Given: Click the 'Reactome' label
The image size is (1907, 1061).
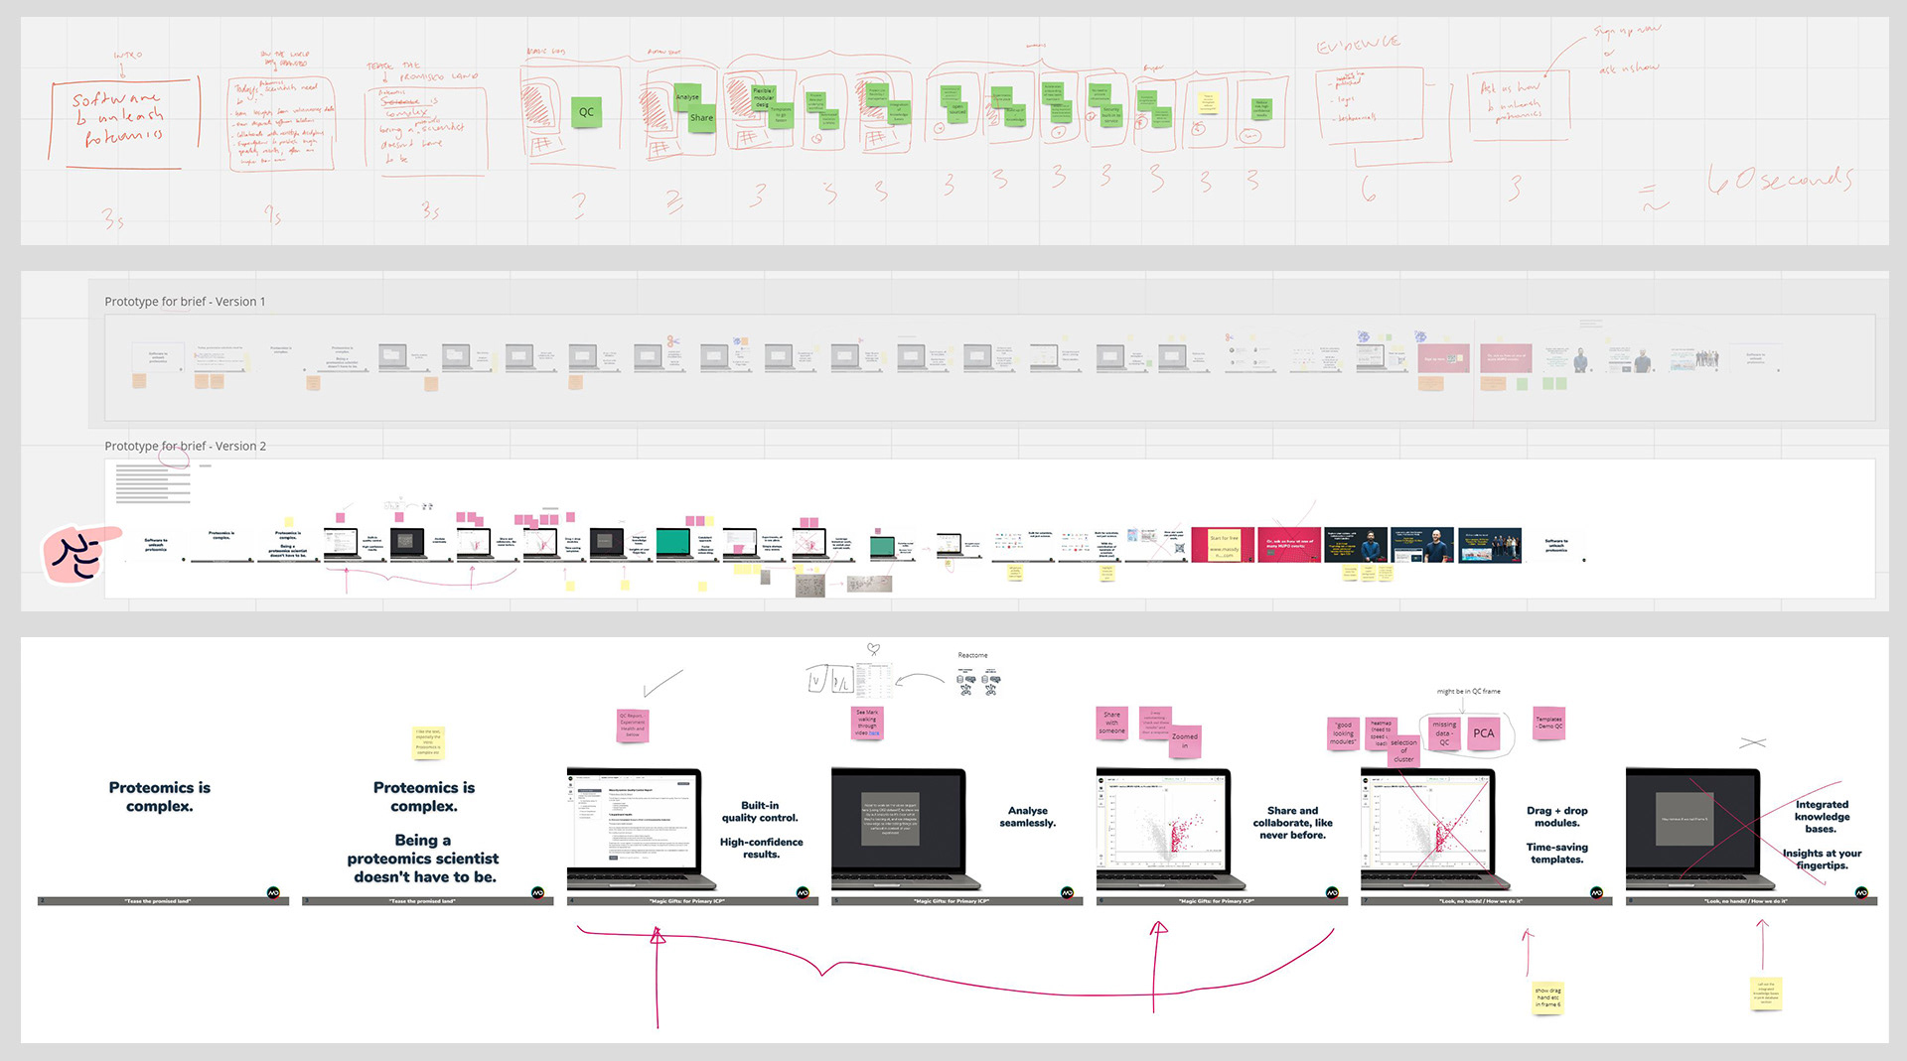Looking at the screenshot, I should (x=972, y=655).
